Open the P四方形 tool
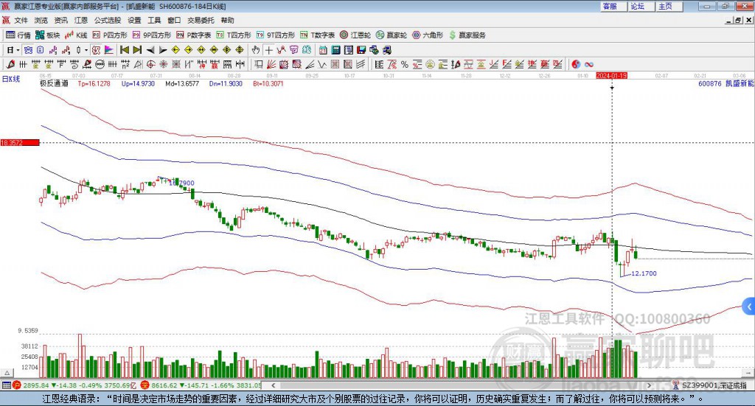 click(110, 35)
